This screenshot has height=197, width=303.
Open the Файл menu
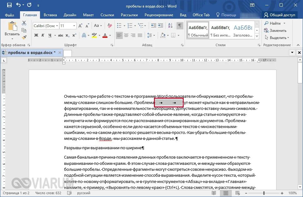pyautogui.click(x=9, y=15)
